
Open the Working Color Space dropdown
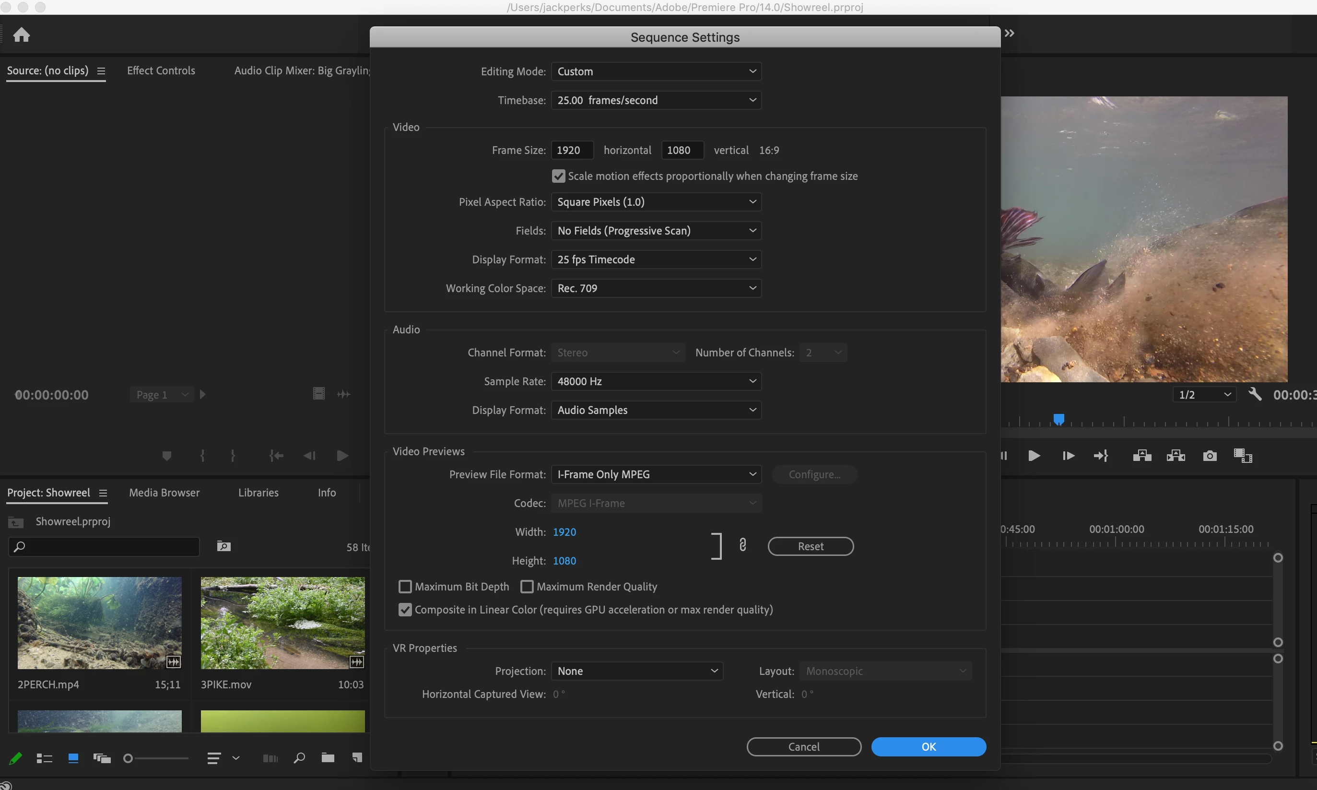(656, 288)
